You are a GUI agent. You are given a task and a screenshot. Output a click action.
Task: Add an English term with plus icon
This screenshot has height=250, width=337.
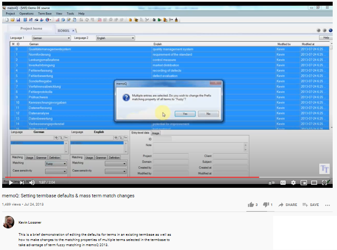tap(116, 137)
